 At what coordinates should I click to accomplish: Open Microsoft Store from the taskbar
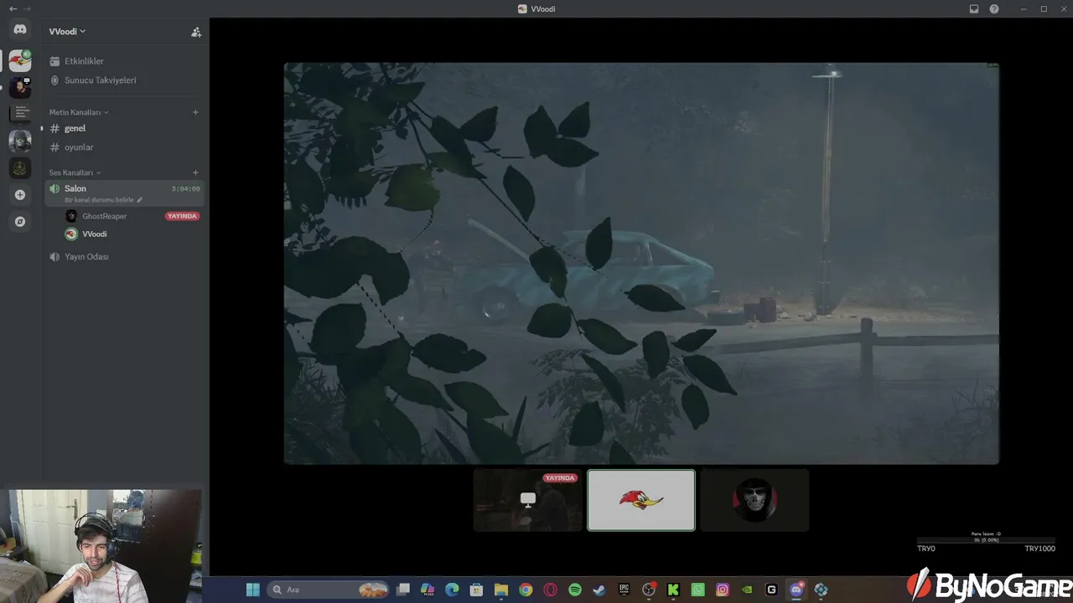476,590
